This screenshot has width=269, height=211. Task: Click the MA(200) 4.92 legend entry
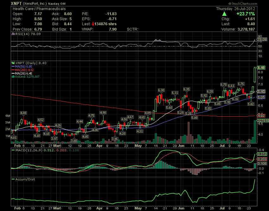(24, 70)
